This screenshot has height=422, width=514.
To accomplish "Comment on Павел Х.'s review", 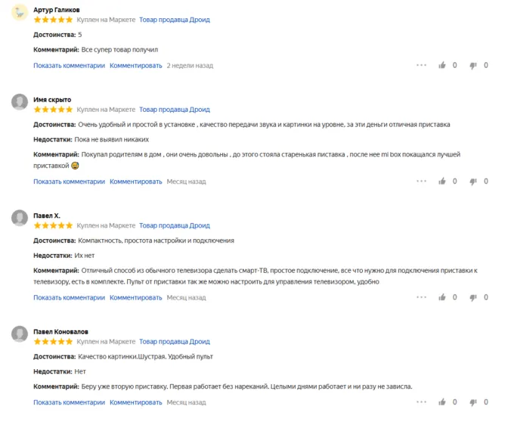I will coord(136,297).
